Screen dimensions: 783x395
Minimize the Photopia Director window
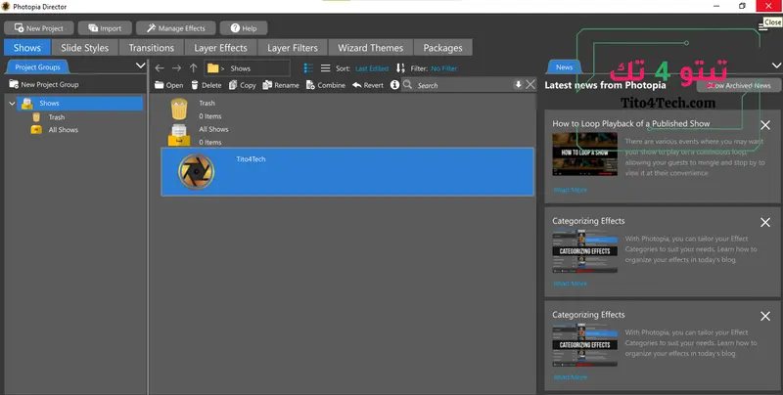pos(717,6)
